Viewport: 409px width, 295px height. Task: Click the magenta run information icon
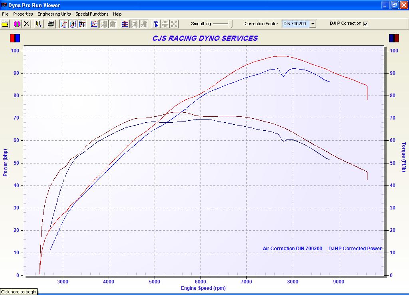pyautogui.click(x=17, y=24)
